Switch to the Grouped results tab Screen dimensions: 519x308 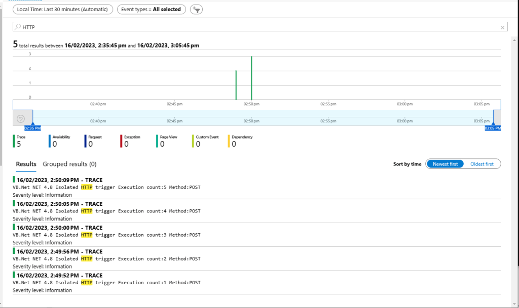pos(69,164)
